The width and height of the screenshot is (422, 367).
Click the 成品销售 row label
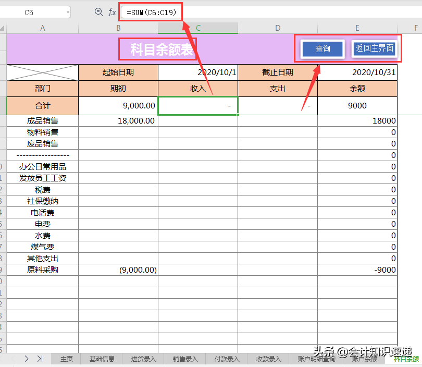click(x=42, y=120)
